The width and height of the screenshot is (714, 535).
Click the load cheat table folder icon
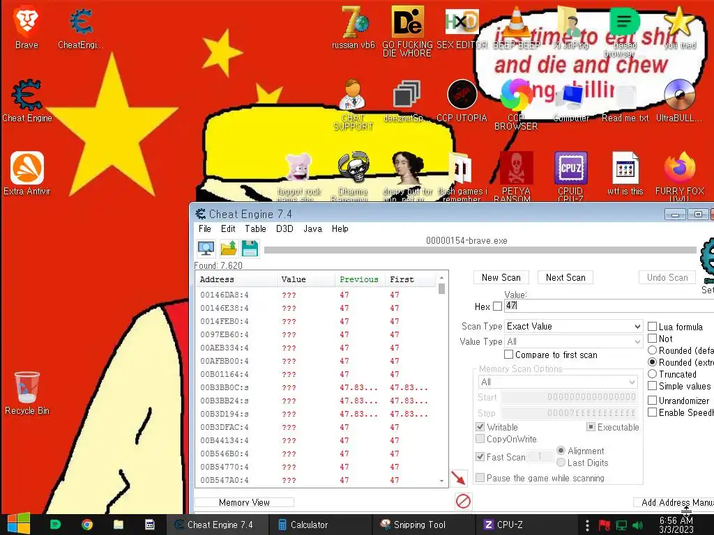tap(228, 249)
